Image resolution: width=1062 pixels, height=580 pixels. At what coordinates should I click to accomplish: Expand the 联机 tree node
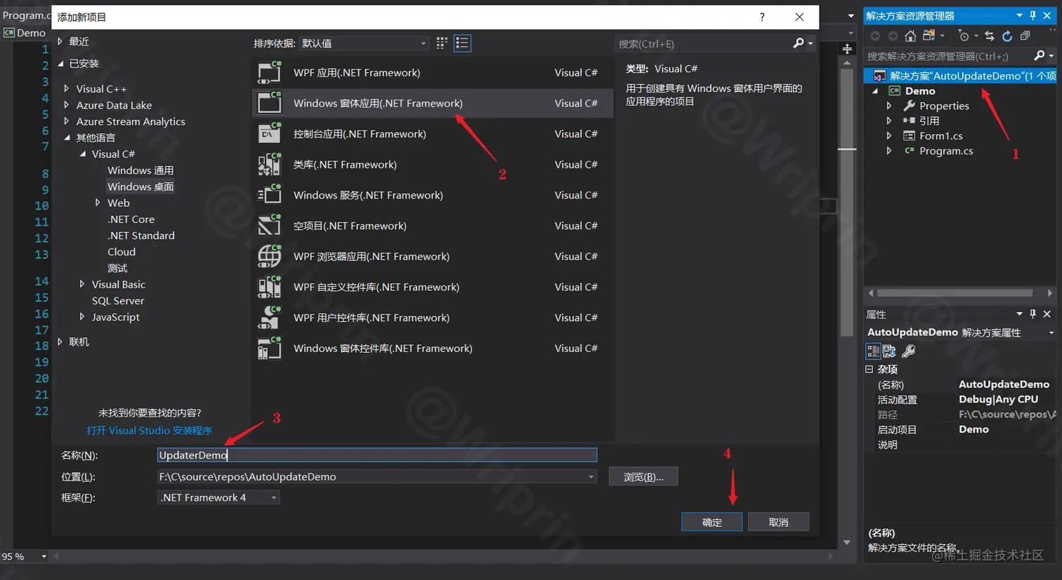tap(60, 342)
